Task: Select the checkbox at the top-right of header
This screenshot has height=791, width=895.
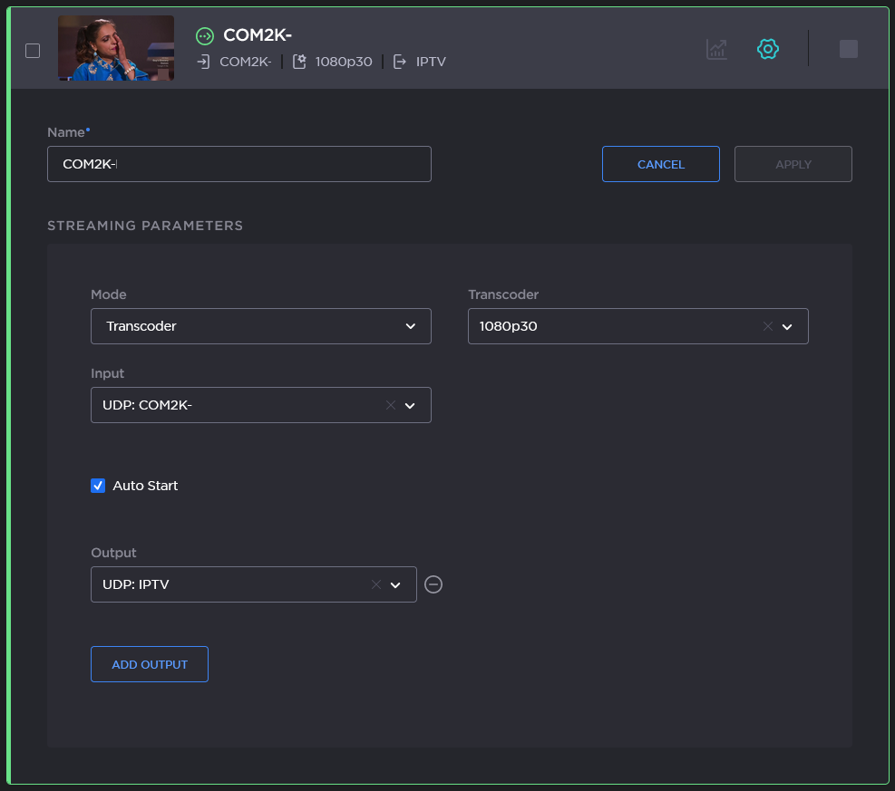Action: coord(849,49)
